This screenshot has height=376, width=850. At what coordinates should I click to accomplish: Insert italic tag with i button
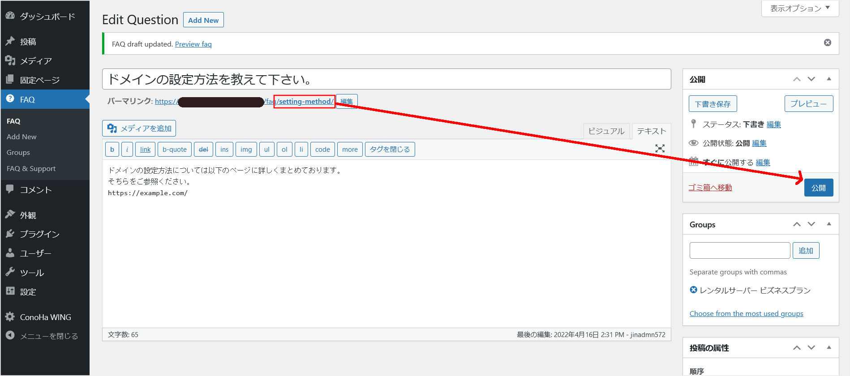[x=127, y=150]
